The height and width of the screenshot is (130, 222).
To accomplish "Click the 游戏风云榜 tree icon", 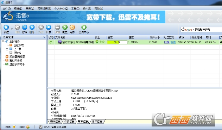I will coord(7,60).
